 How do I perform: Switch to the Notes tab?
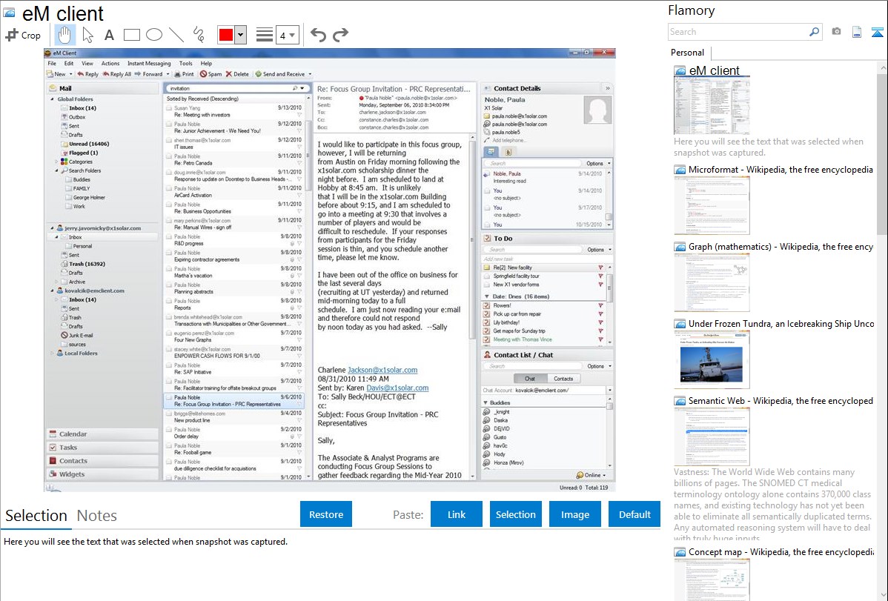[x=97, y=516]
